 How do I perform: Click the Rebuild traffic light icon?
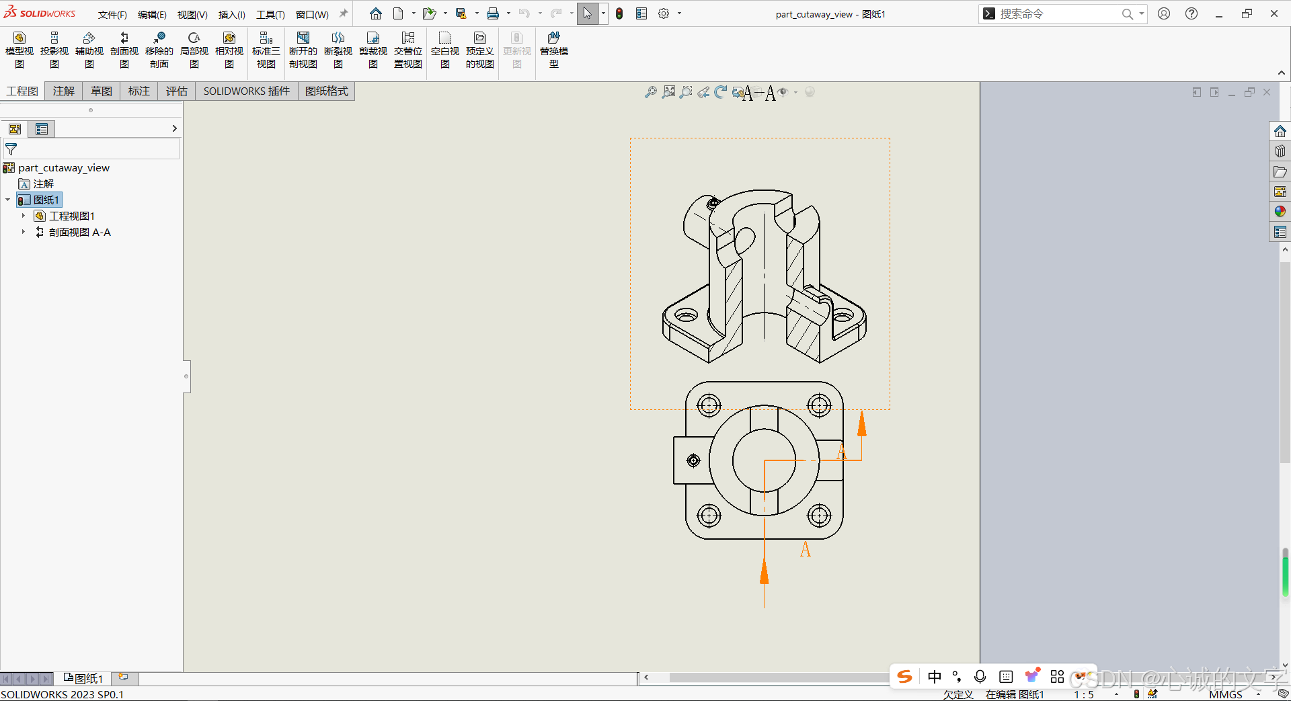coord(619,13)
